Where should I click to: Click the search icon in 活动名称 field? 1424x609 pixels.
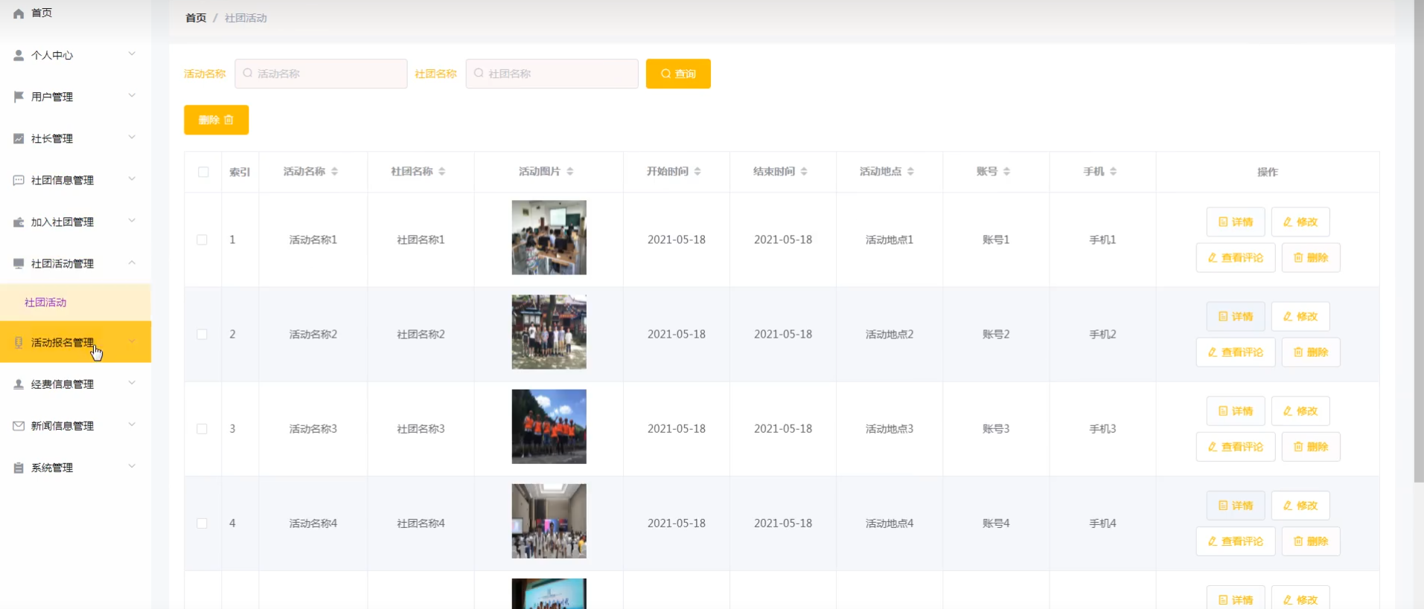coord(248,73)
